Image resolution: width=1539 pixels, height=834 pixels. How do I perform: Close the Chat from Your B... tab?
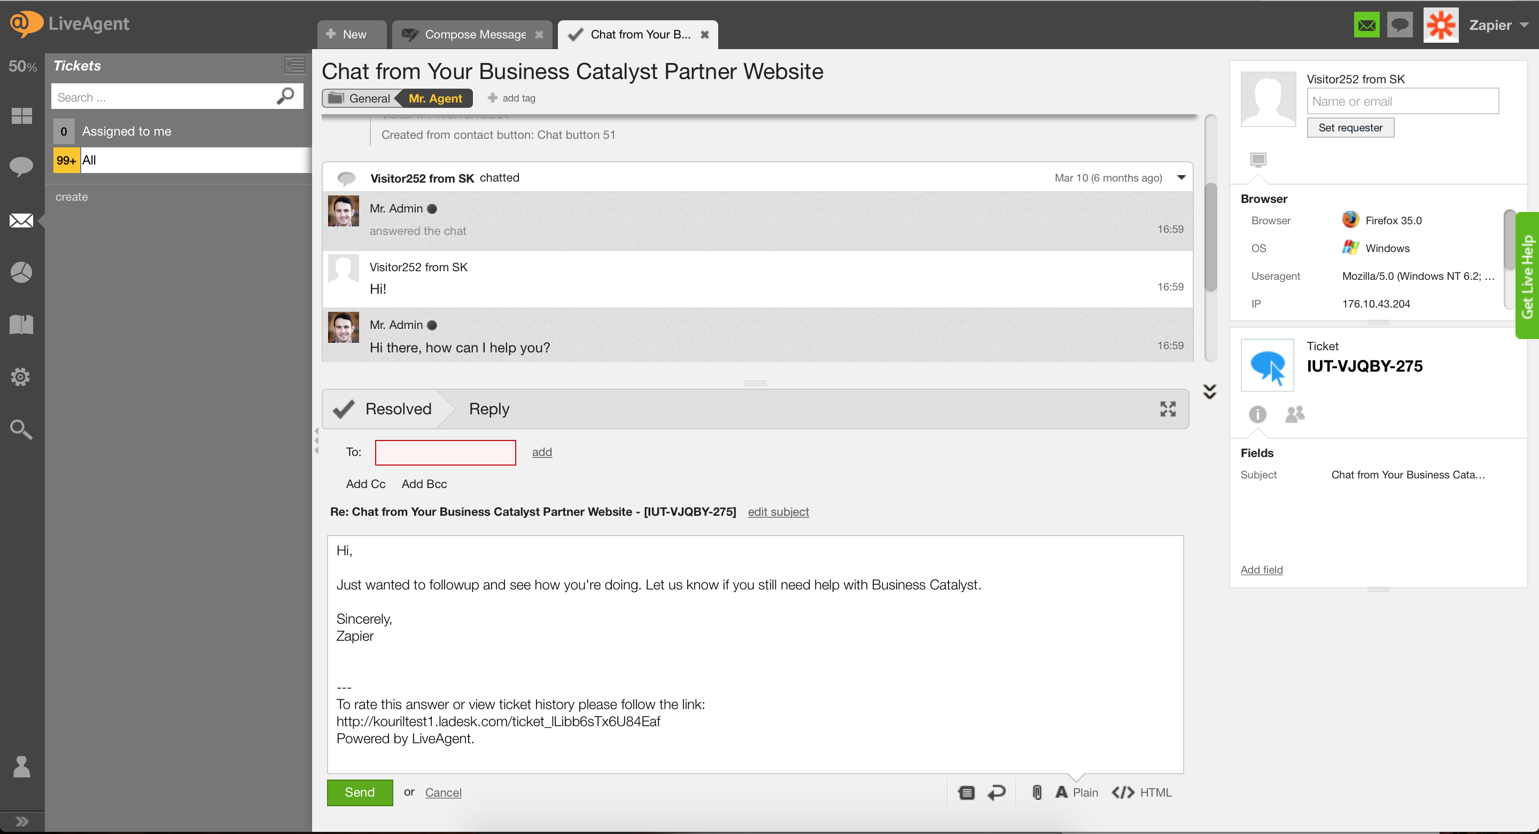pyautogui.click(x=705, y=35)
